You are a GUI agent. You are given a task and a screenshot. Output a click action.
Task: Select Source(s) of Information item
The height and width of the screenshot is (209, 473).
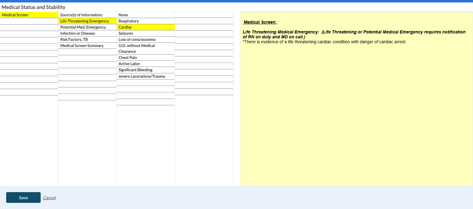click(x=87, y=15)
